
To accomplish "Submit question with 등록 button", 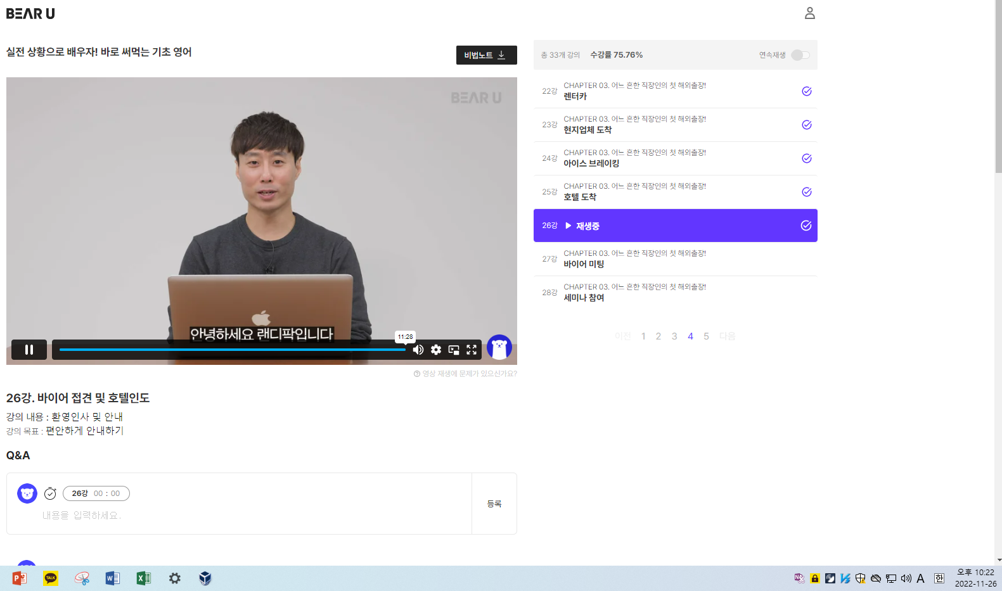I will click(x=494, y=504).
